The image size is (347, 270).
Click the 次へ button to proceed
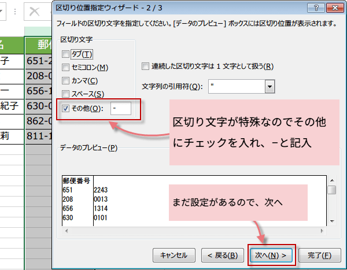[271, 255]
